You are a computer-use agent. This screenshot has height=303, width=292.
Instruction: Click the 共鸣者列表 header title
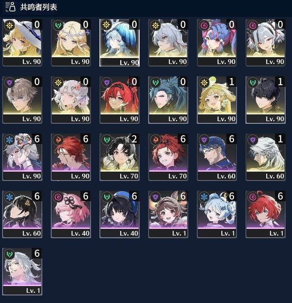(x=39, y=7)
